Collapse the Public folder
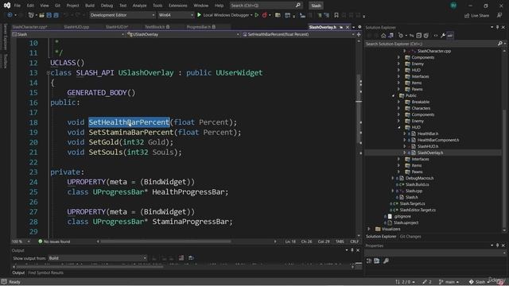Viewport: 509px width, 286px height. coord(393,95)
